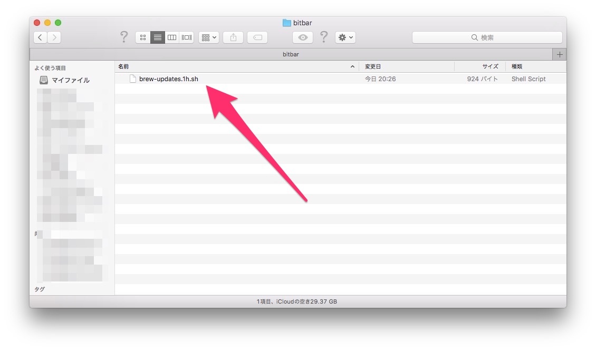Switch to Cover Flow view
This screenshot has height=350, width=596.
pyautogui.click(x=187, y=37)
